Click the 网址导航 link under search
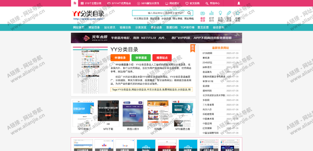 178,19
